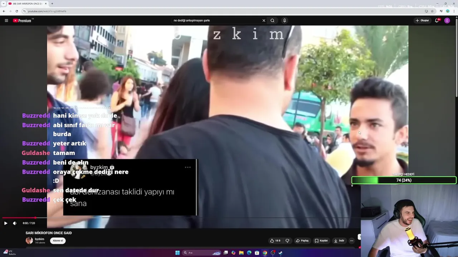Close the SARI MİKROFON browser tab

pos(46,4)
